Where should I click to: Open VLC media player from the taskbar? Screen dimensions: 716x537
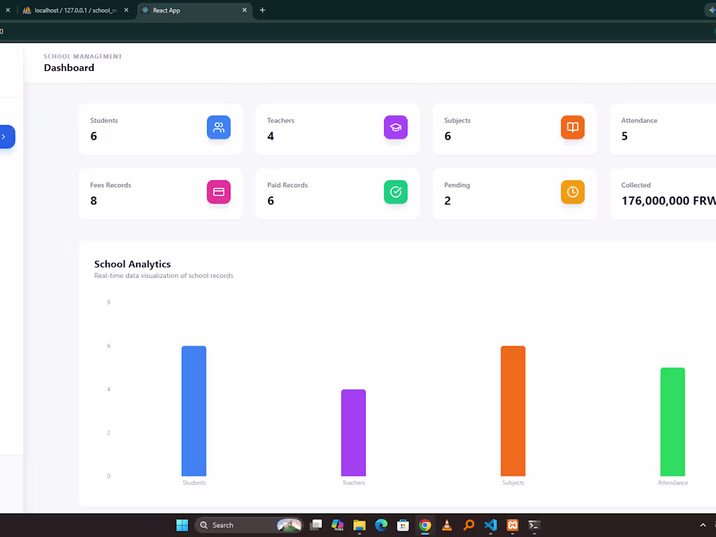[447, 525]
